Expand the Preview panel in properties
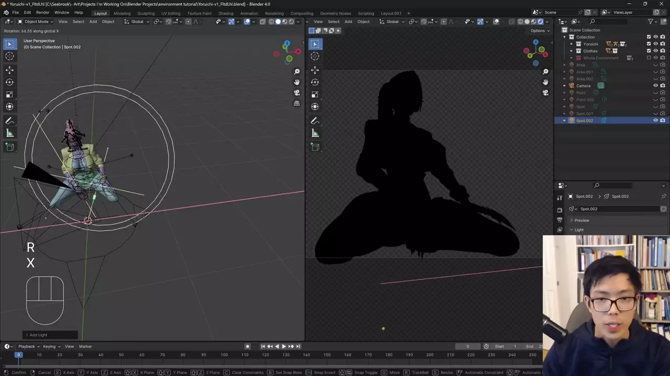670x376 pixels. click(581, 220)
